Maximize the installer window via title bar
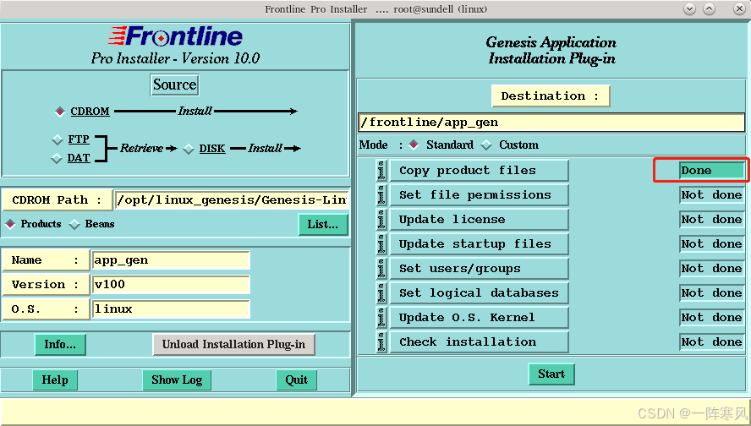This screenshot has width=751, height=426. pyautogui.click(x=710, y=8)
